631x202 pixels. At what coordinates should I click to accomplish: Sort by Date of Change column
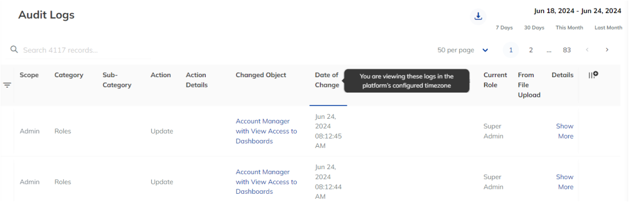pos(327,80)
